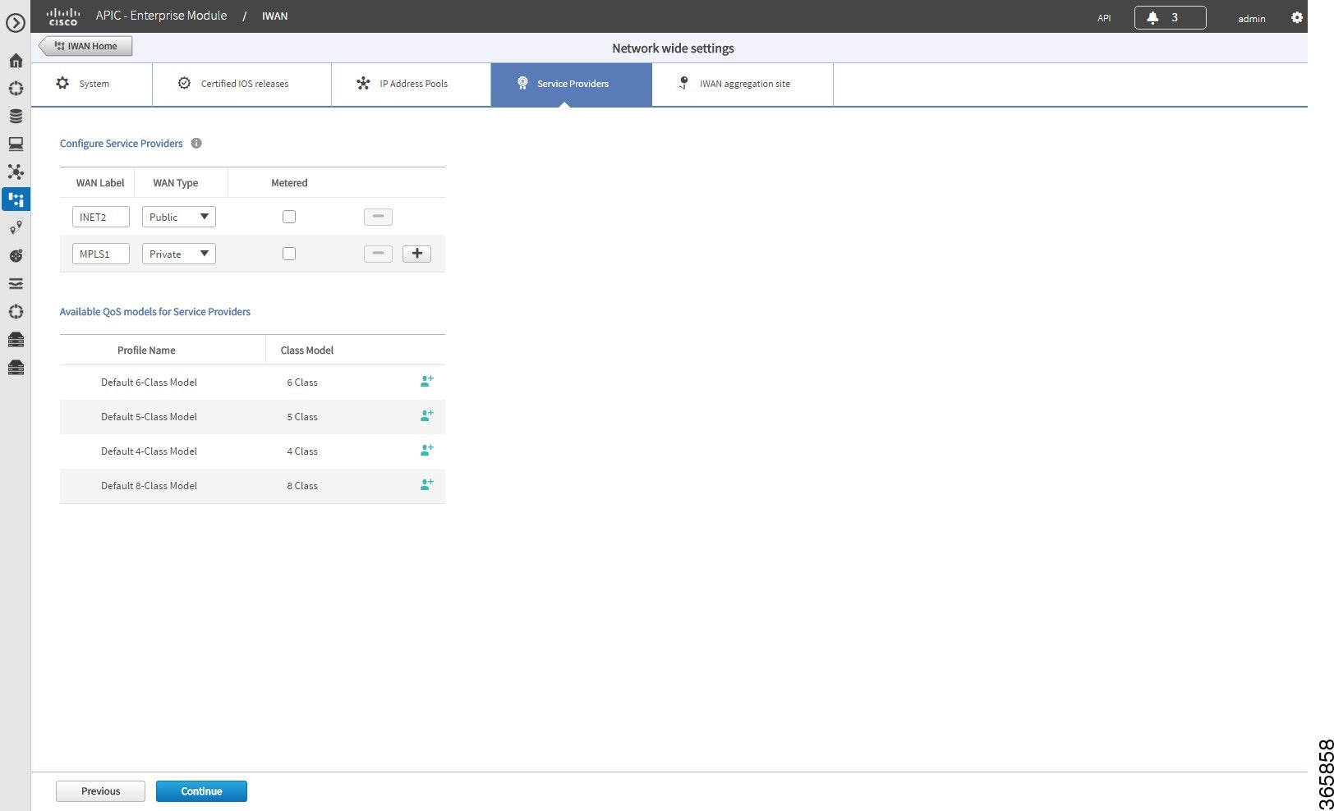Click the info icon beside Configure Service Providers
The height and width of the screenshot is (811, 1334).
click(x=196, y=143)
